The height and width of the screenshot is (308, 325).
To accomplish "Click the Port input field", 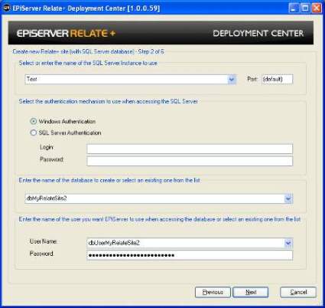I will click(278, 79).
